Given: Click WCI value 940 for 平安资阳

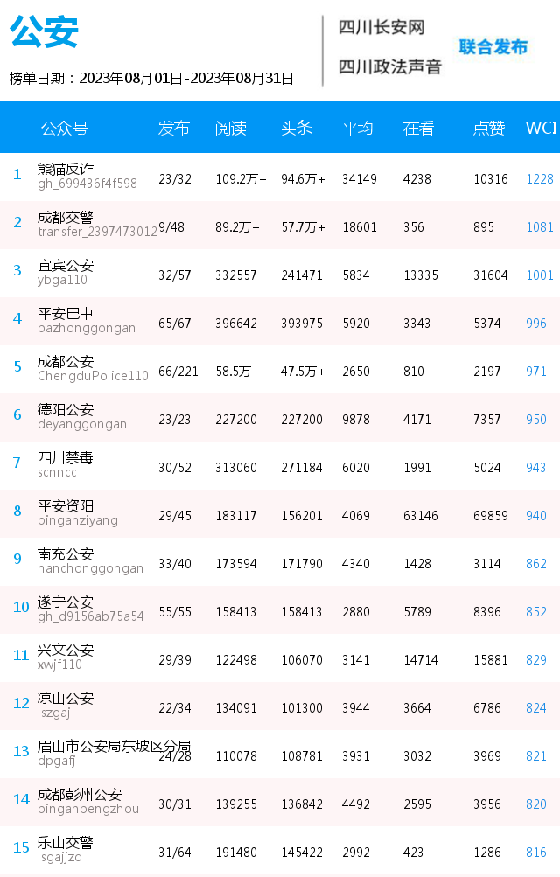Looking at the screenshot, I should [x=536, y=516].
